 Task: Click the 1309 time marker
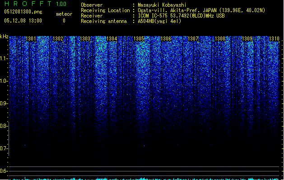pos(247,39)
